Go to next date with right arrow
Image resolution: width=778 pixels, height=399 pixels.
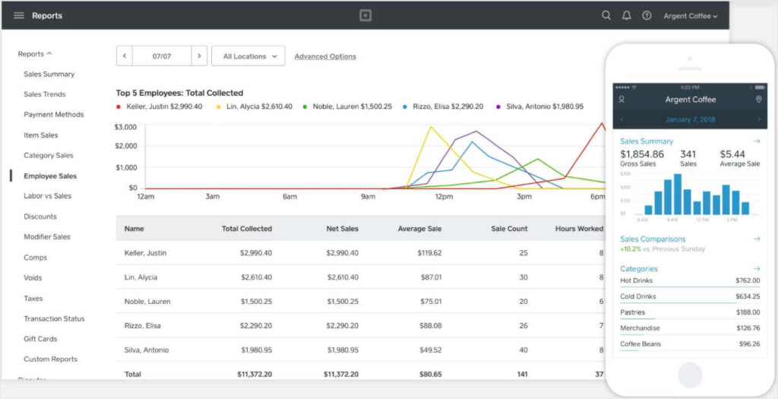[199, 56]
